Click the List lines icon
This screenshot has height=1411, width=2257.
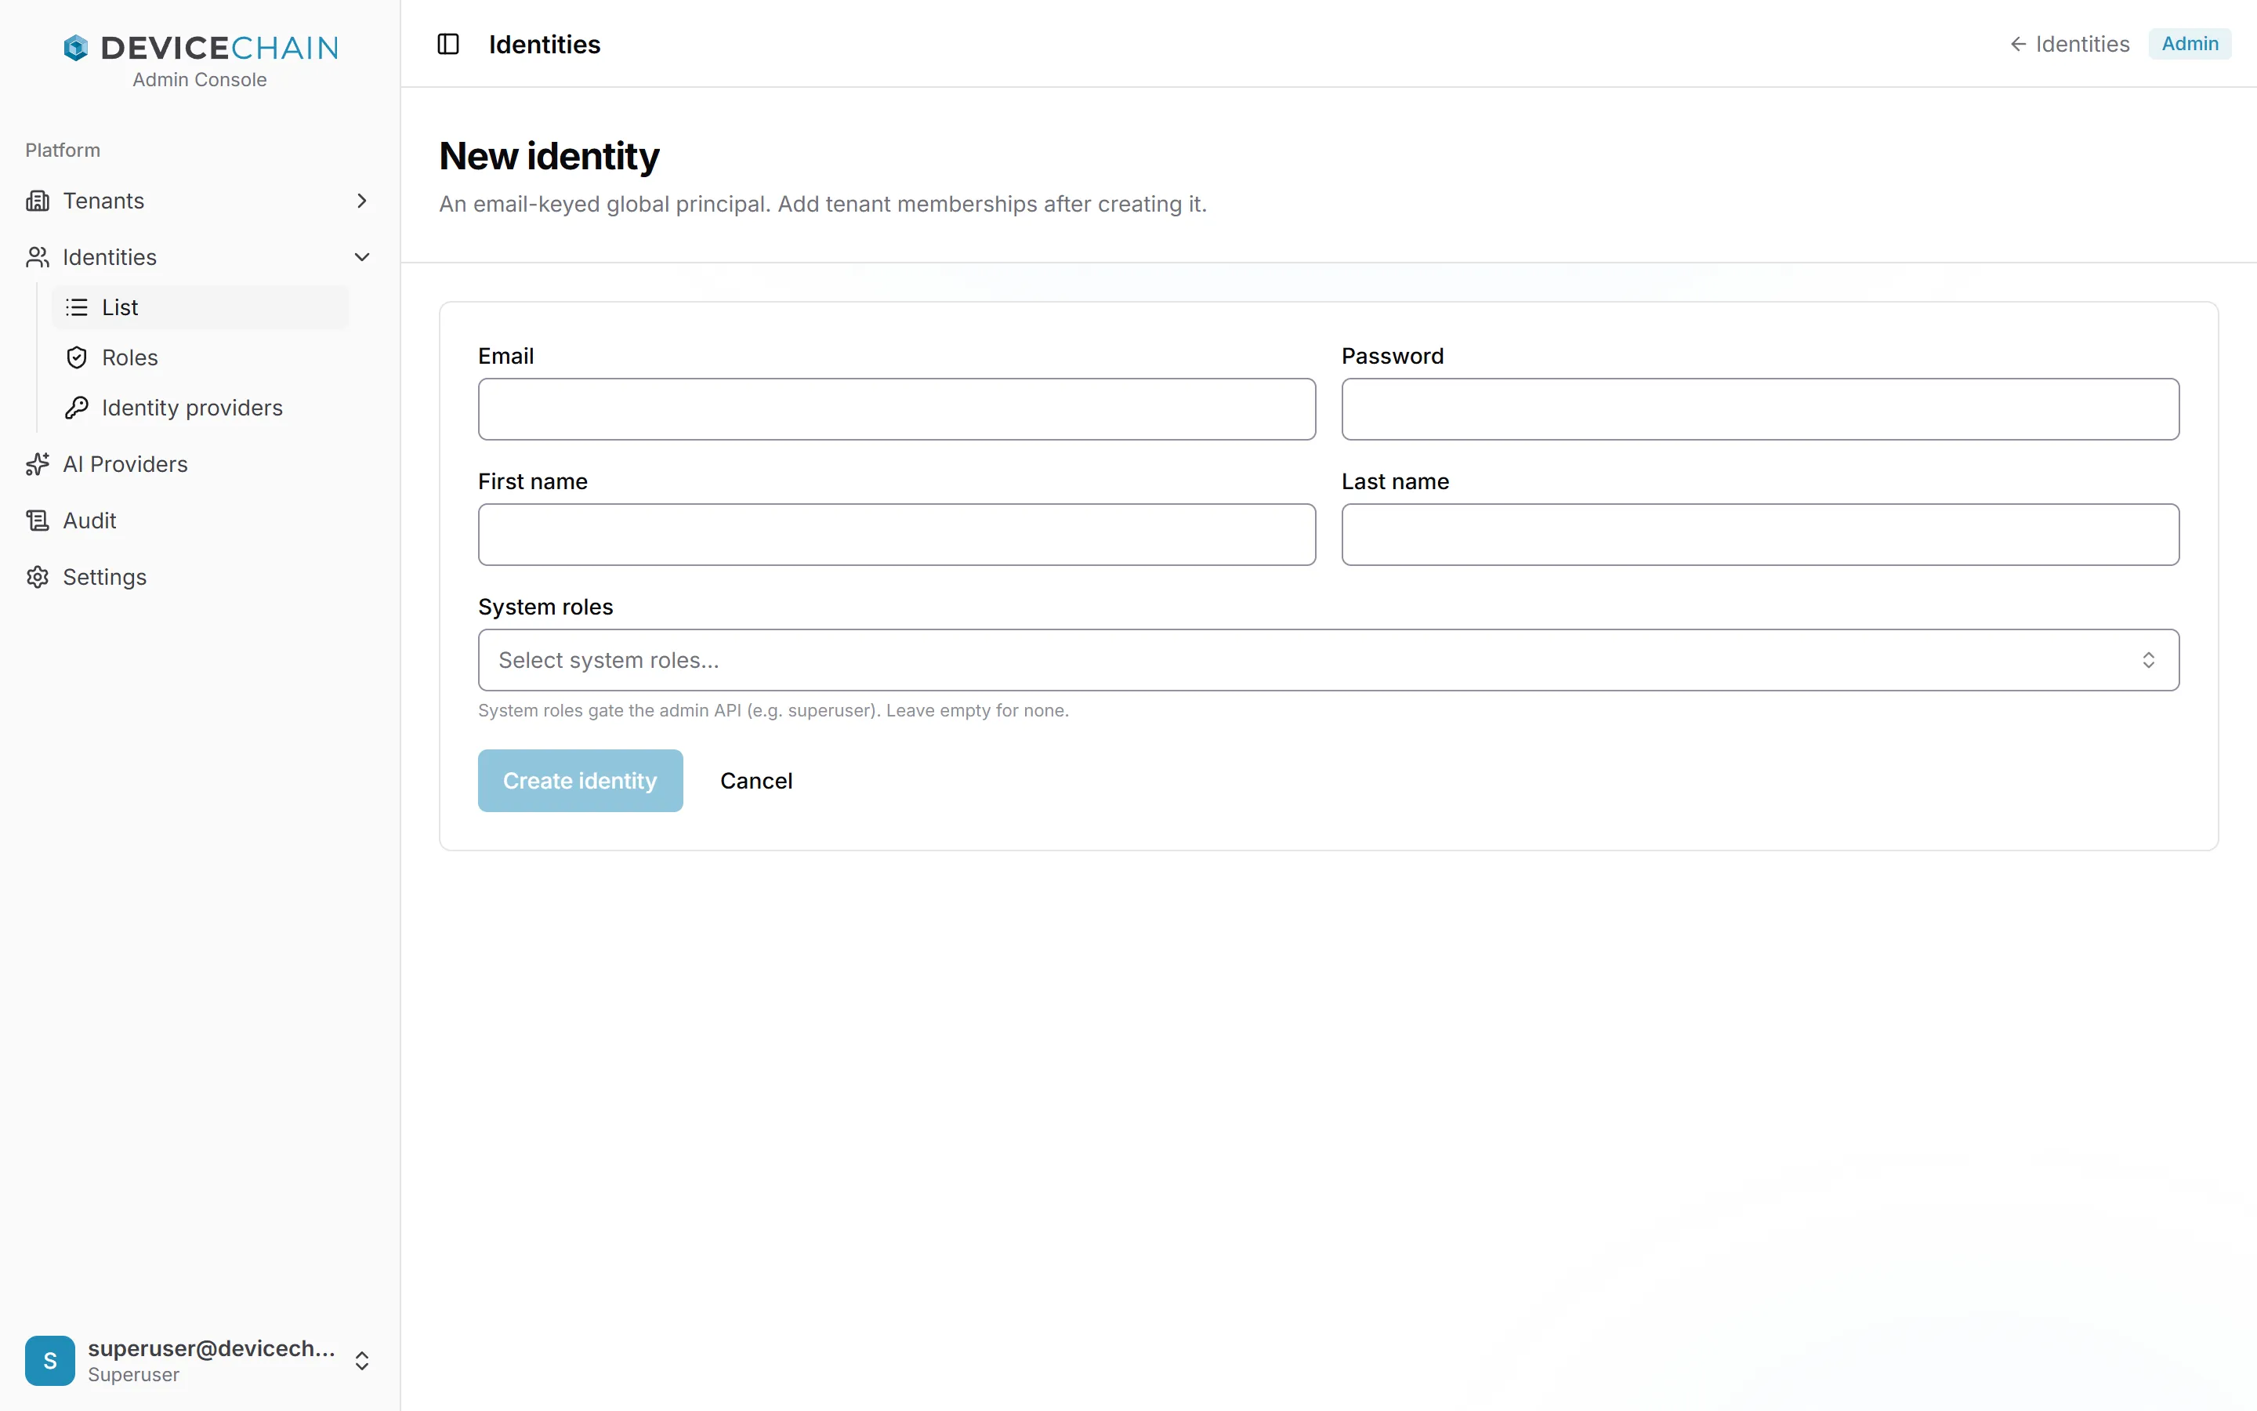77,307
